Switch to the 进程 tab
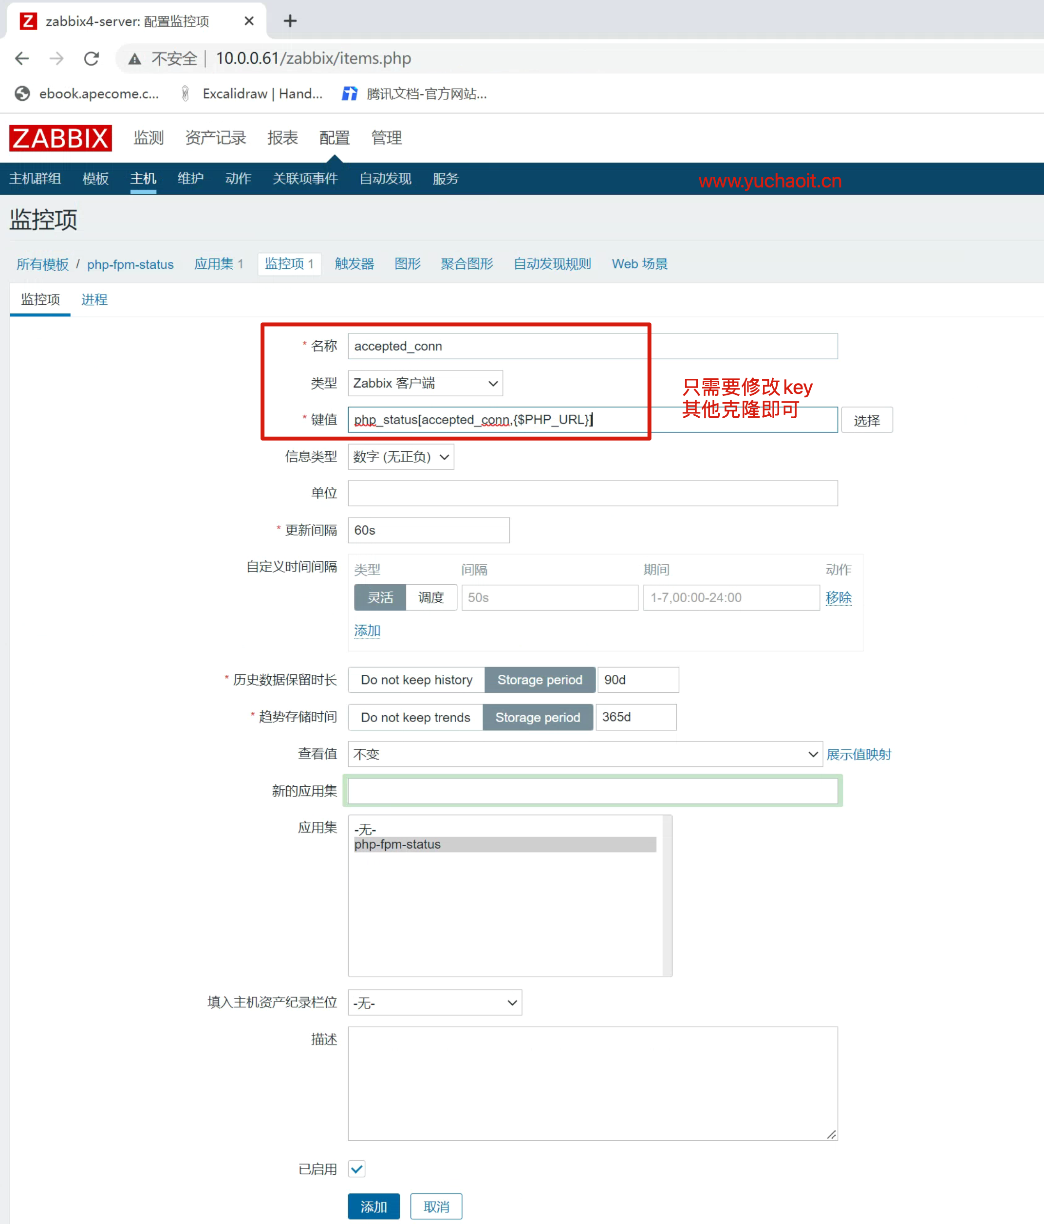This screenshot has height=1224, width=1044. [x=94, y=299]
